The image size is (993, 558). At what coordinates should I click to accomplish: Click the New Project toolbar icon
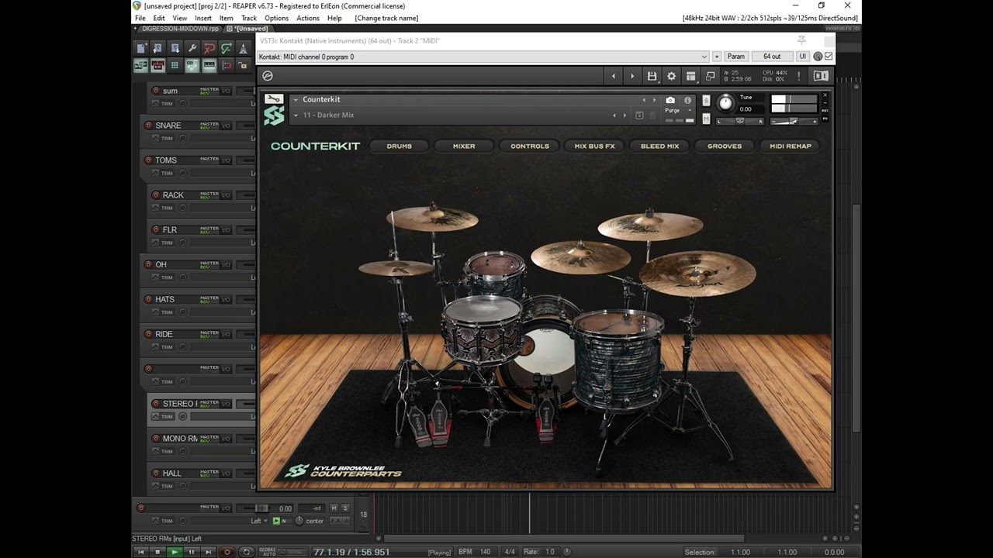click(140, 48)
